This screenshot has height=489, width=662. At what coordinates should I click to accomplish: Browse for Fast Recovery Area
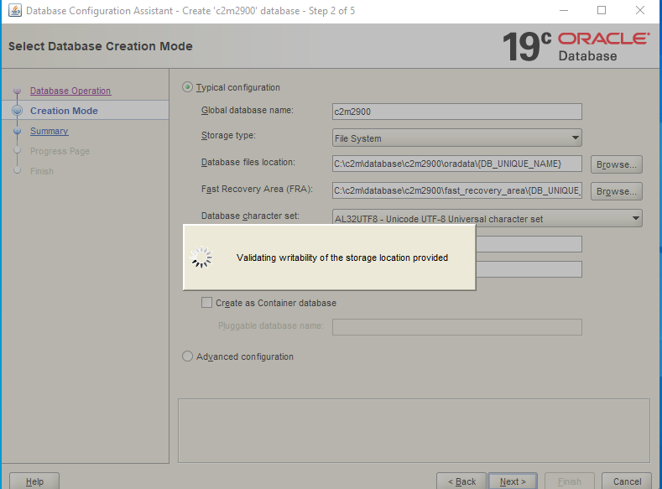(x=617, y=191)
